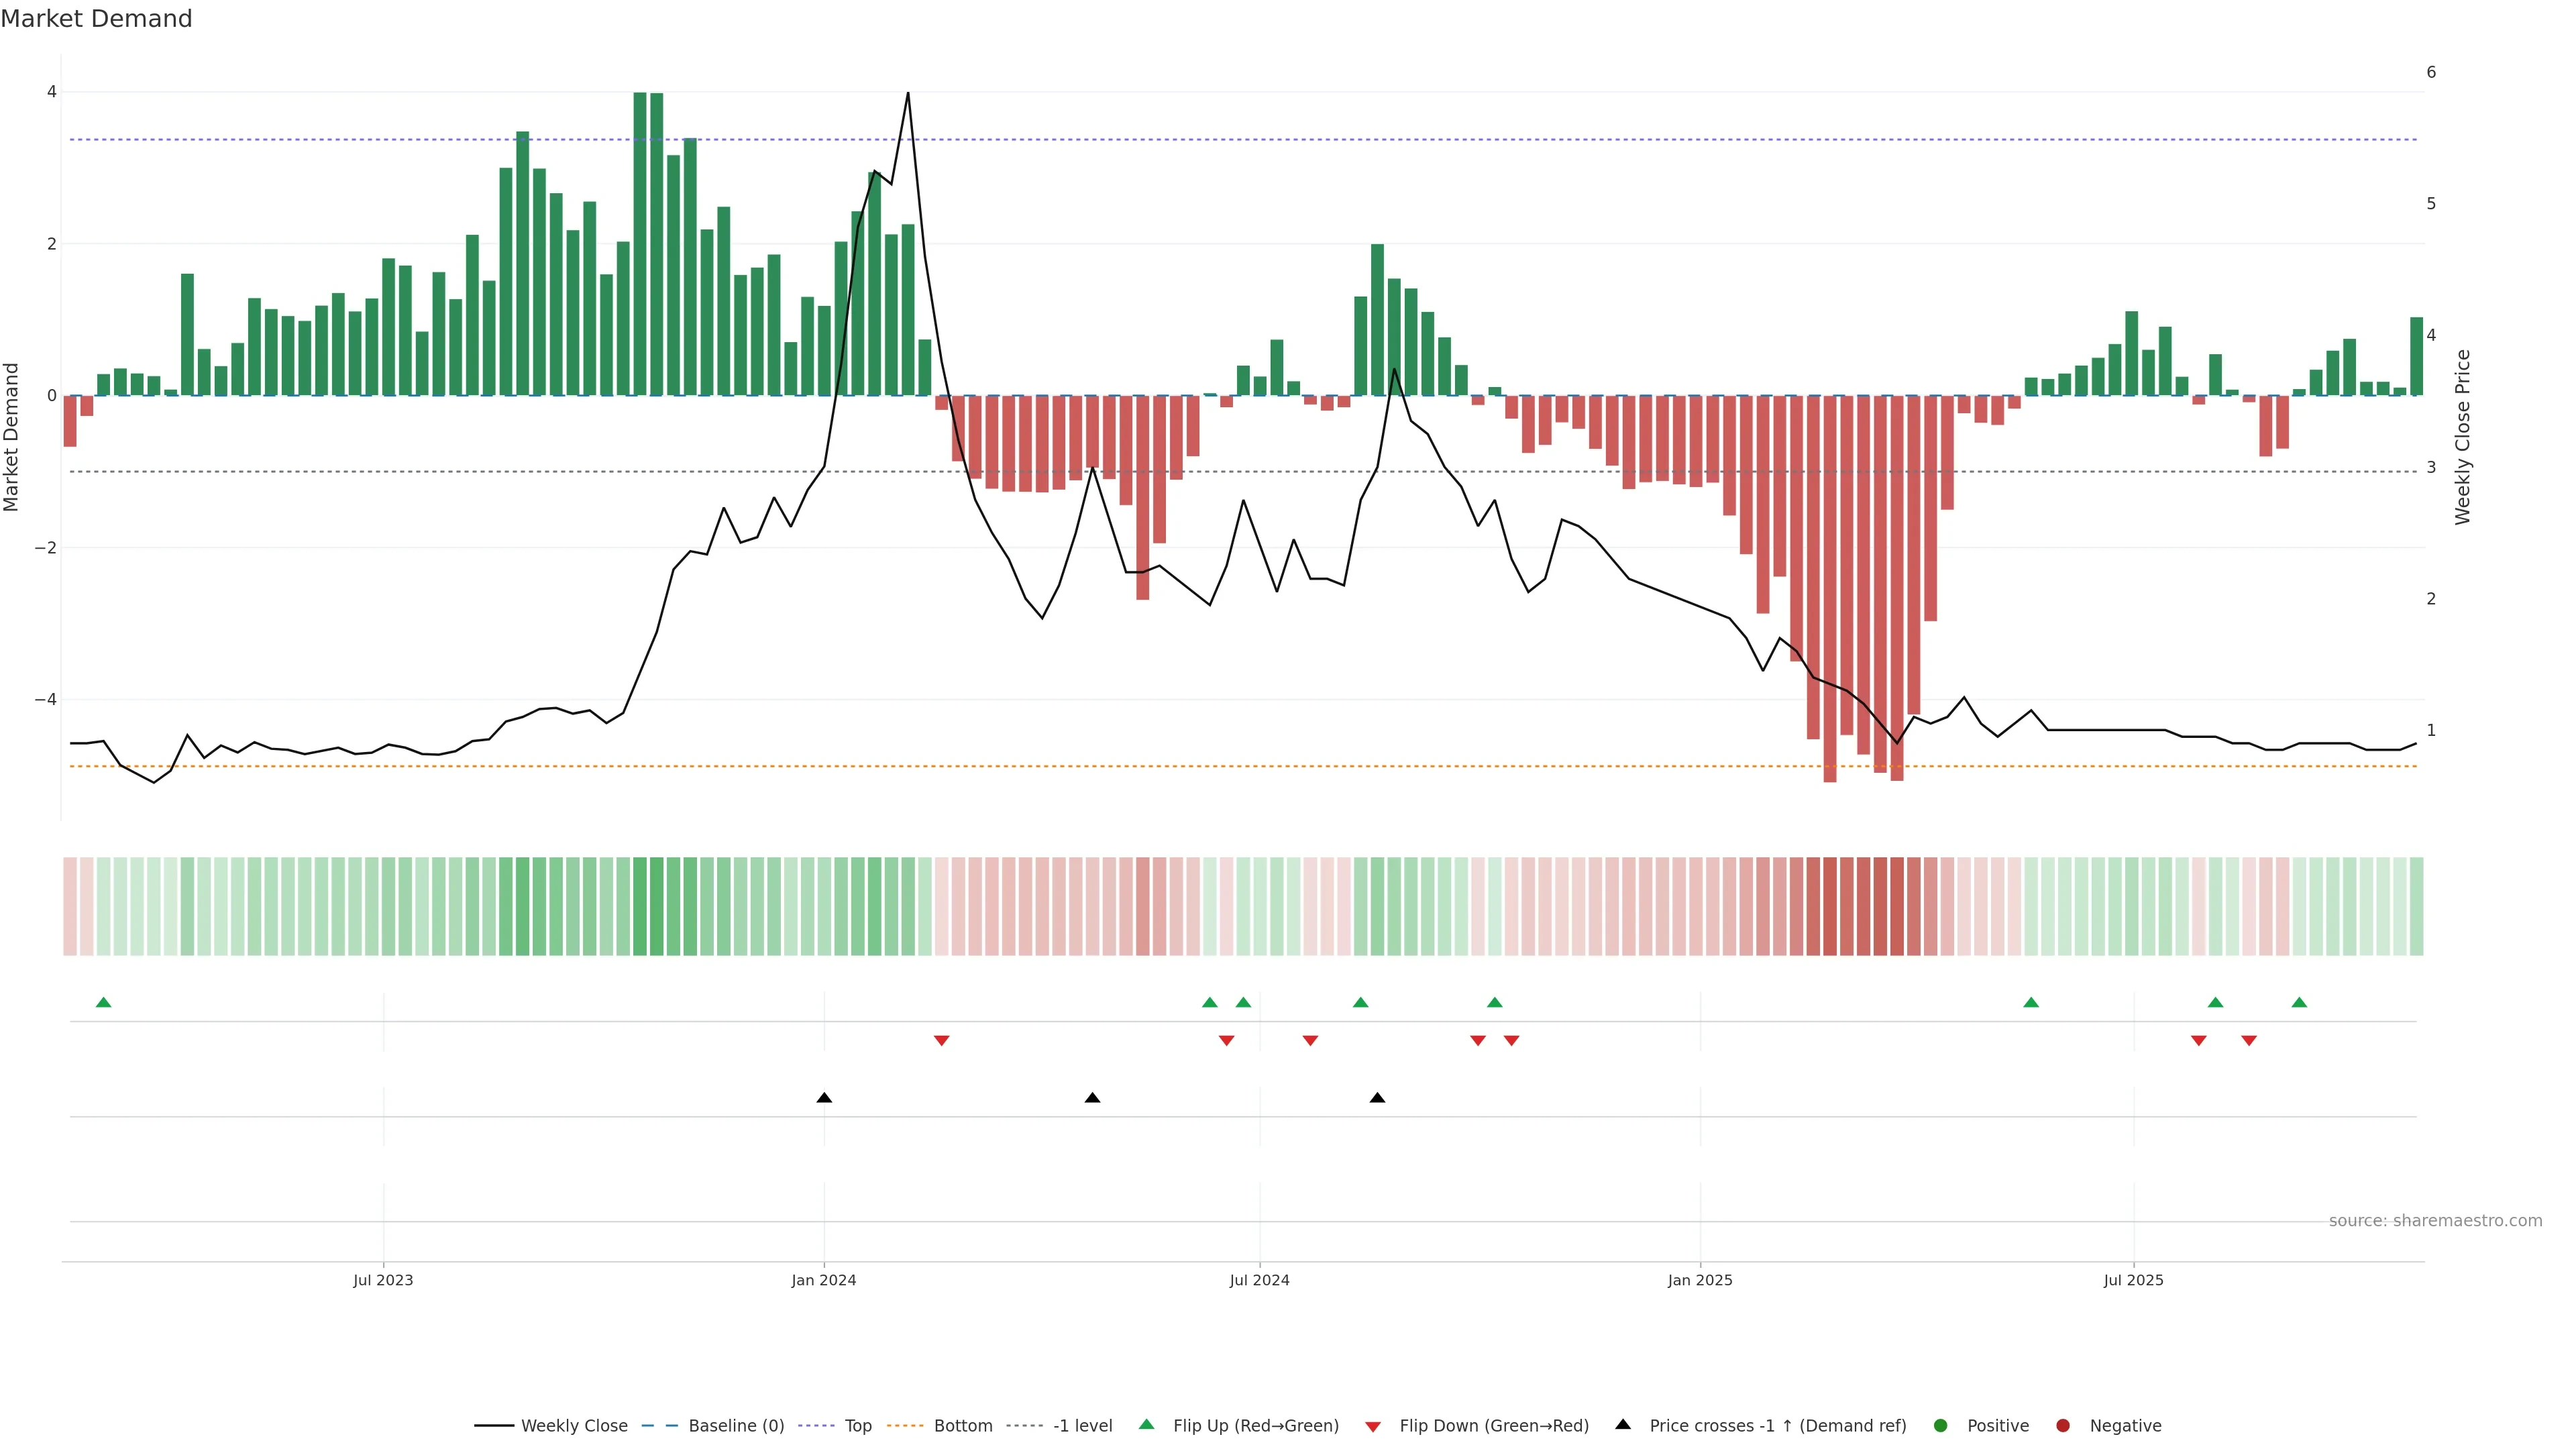Click the black Price crosses legend triangle
Image resolution: width=2576 pixels, height=1449 pixels.
coord(1623,1424)
